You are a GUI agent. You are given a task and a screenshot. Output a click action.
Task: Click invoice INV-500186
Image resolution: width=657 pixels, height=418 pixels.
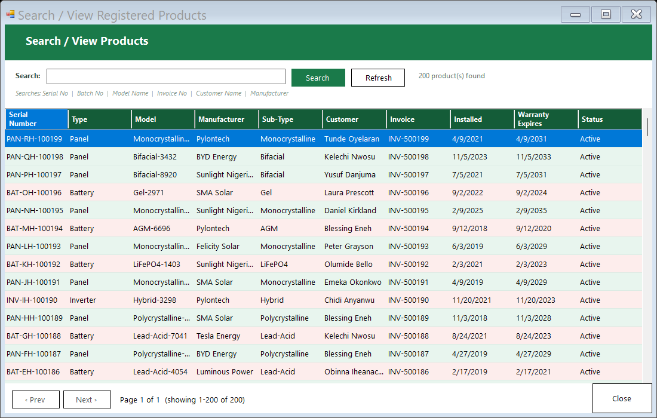[x=409, y=371]
